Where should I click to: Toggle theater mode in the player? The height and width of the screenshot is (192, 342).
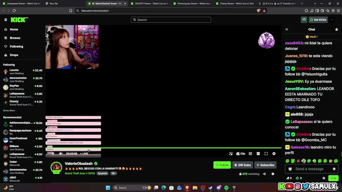pyautogui.click(x=258, y=154)
